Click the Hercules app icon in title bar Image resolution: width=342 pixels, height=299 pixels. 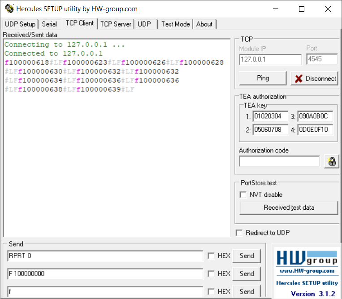9,9
